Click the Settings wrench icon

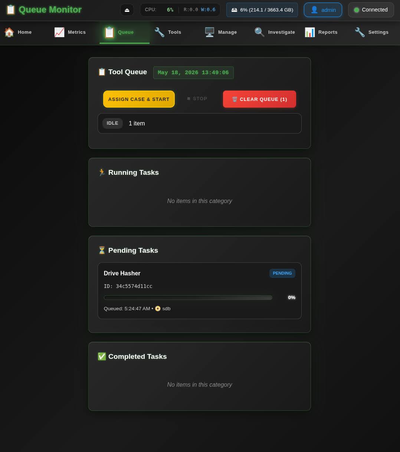[360, 32]
